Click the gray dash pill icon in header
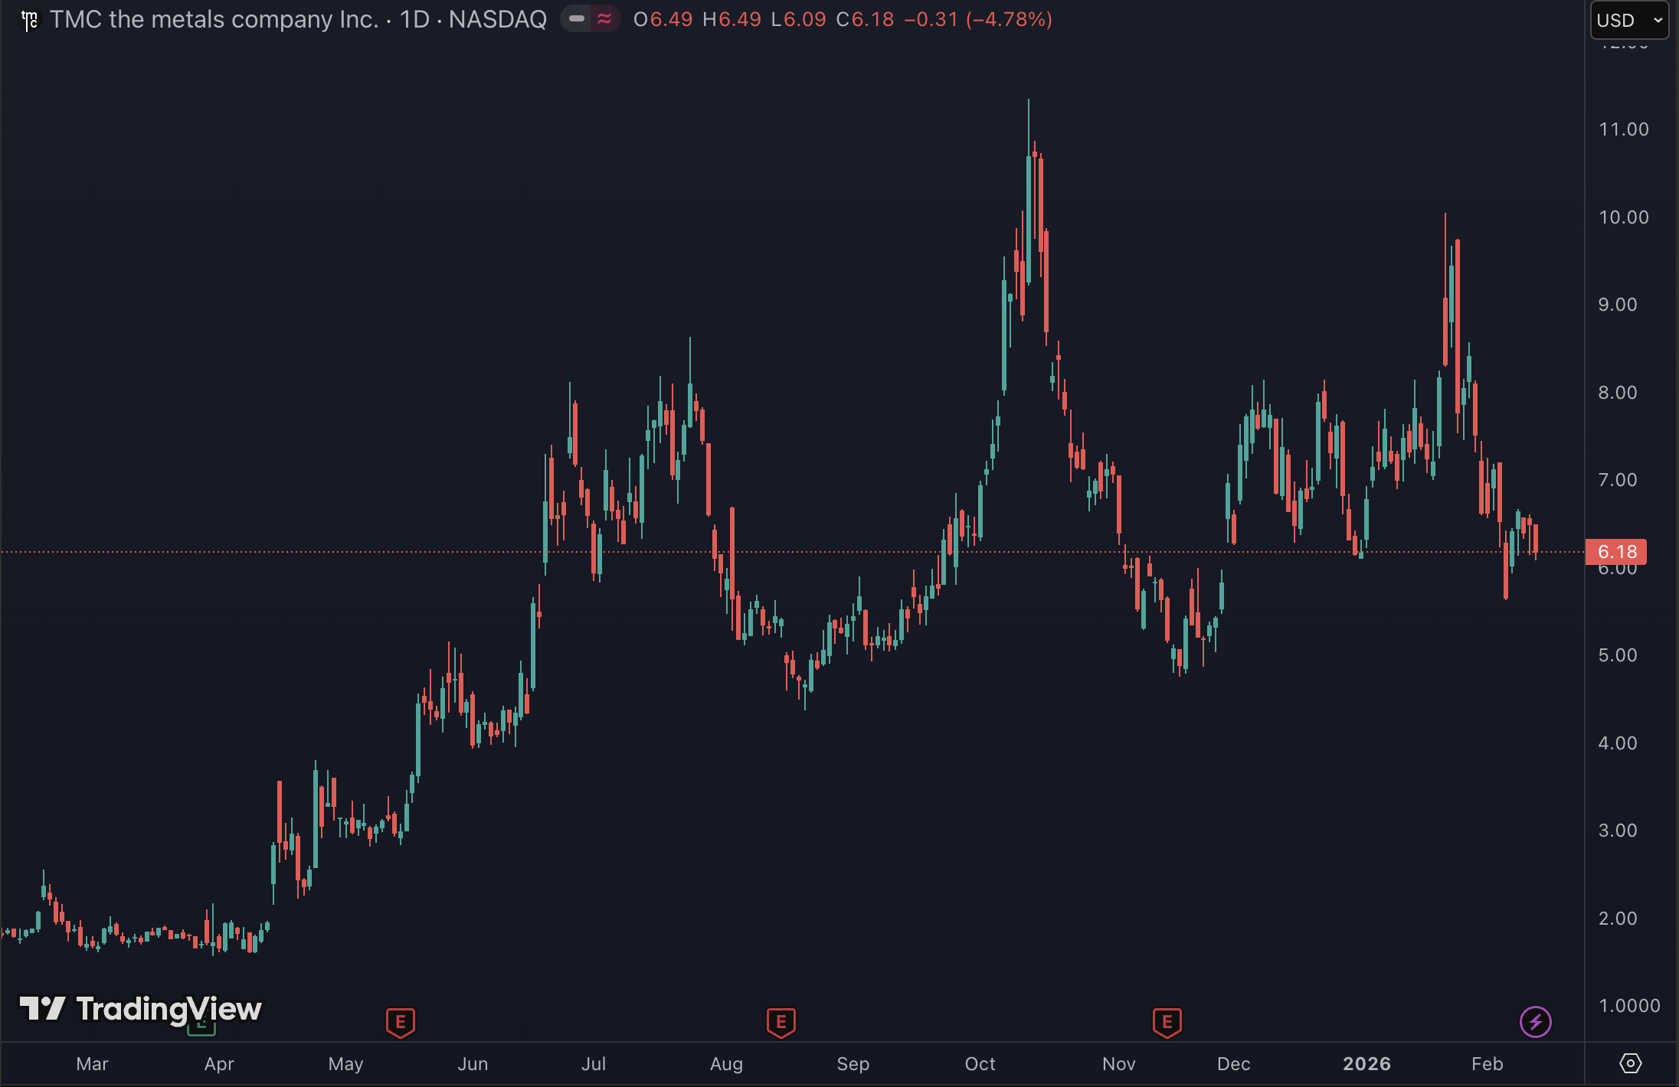 [577, 19]
